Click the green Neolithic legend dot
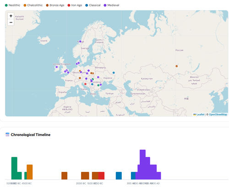 pyautogui.click(x=6, y=5)
